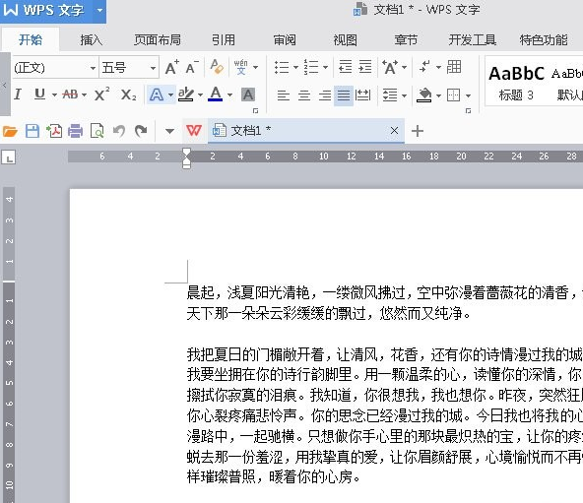Screen dimensions: 583x503
Task: Open print preview icon
Action: 97,131
